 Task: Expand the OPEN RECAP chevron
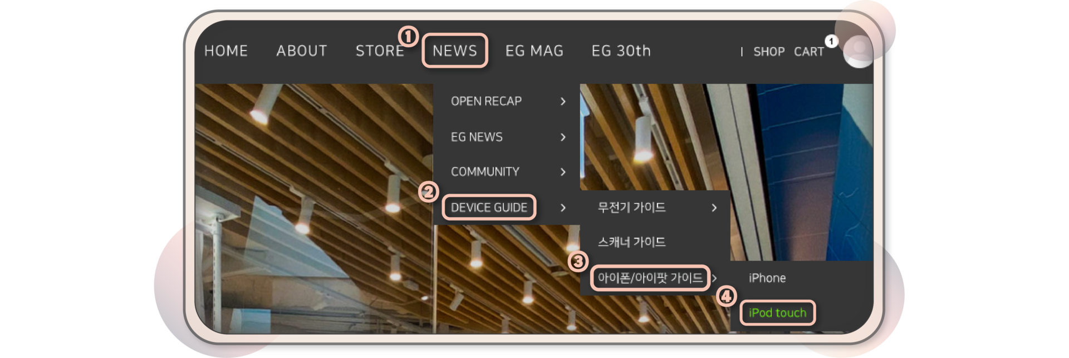point(563,101)
